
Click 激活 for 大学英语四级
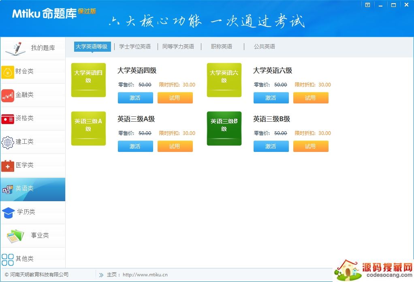[135, 98]
